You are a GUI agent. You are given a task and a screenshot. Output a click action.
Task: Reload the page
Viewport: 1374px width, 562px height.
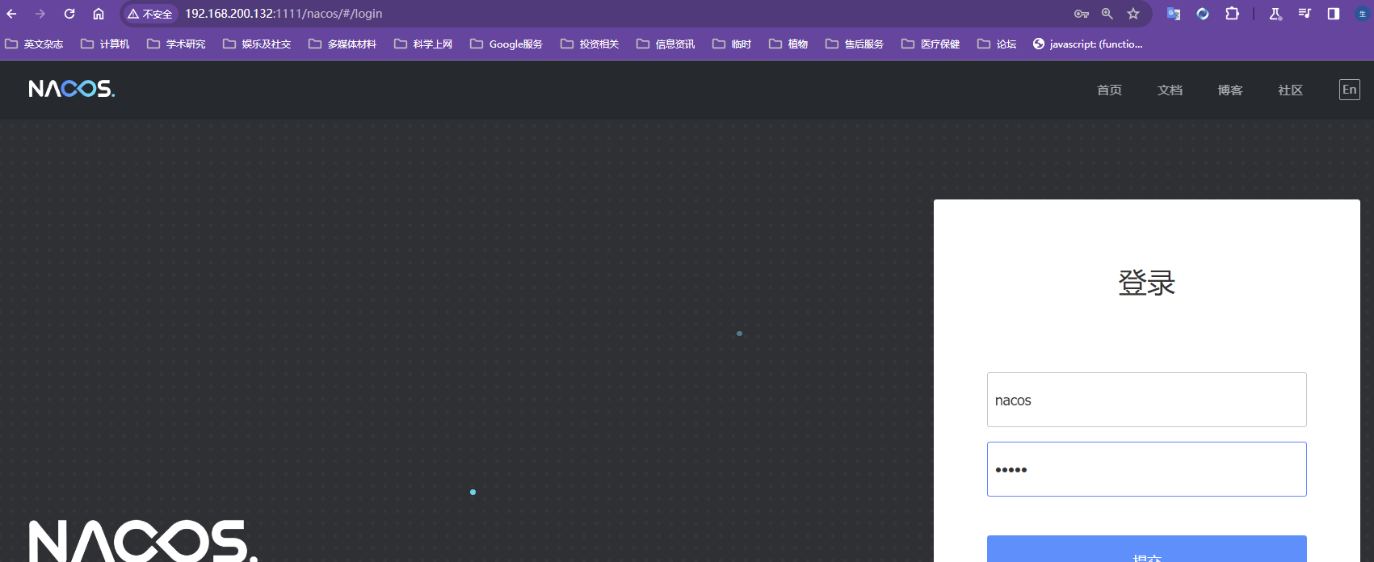pos(69,14)
